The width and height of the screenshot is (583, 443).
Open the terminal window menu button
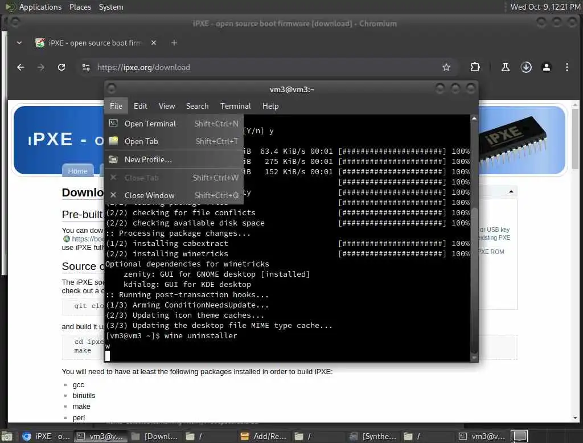coord(111,89)
